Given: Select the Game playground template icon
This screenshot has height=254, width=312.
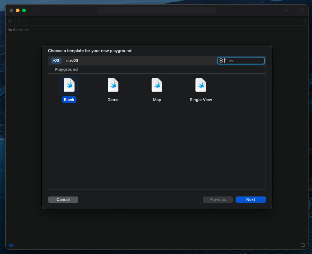Looking at the screenshot, I should tap(113, 85).
